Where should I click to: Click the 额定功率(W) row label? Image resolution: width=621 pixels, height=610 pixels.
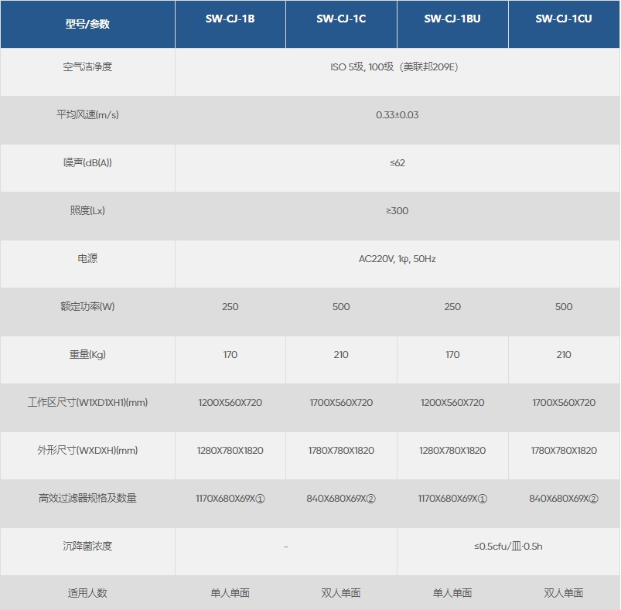87,307
